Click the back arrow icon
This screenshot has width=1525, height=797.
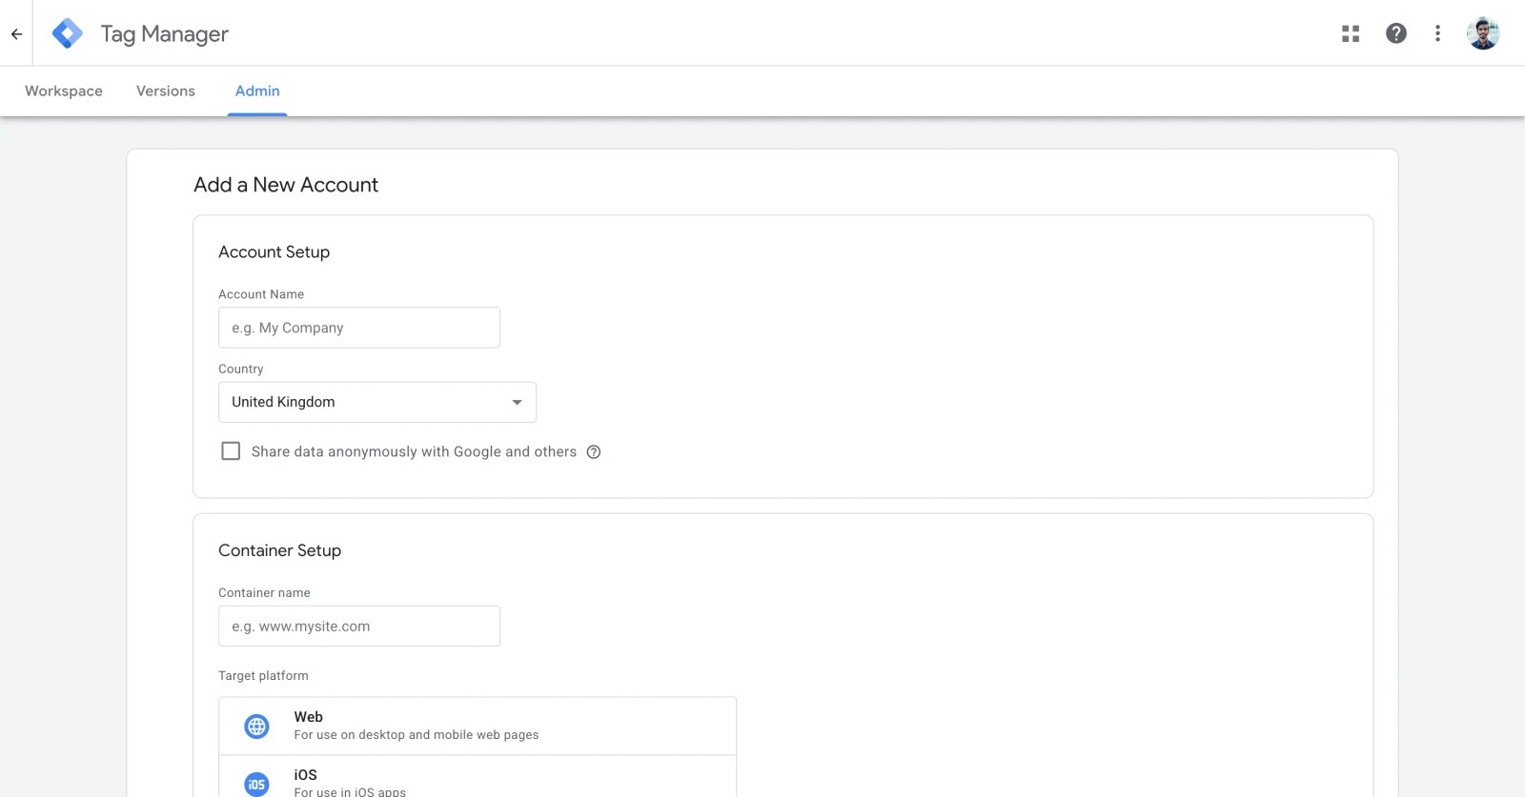(x=16, y=34)
